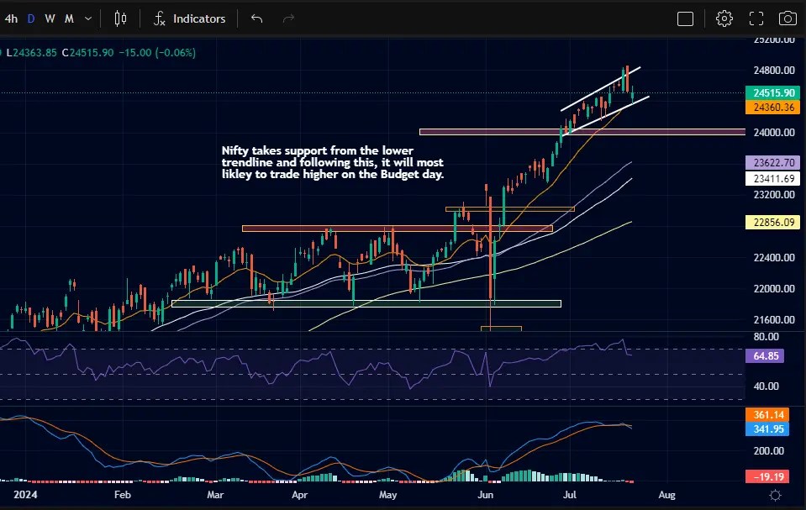
Task: Open the layout selector square icon
Action: coord(685,19)
